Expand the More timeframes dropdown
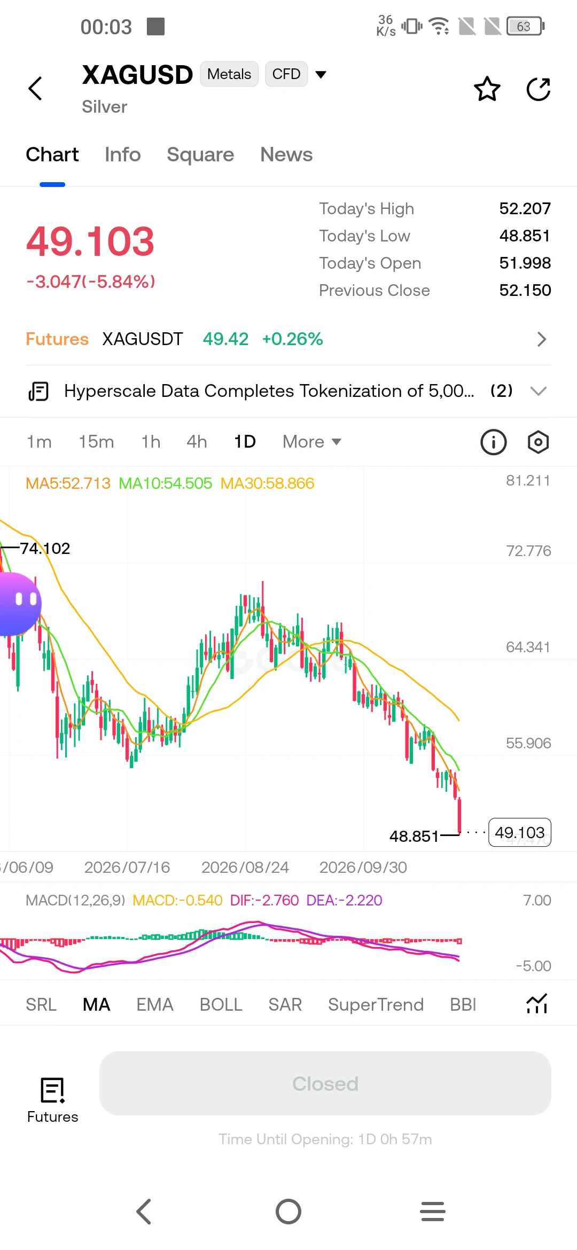This screenshot has width=577, height=1250. [312, 442]
